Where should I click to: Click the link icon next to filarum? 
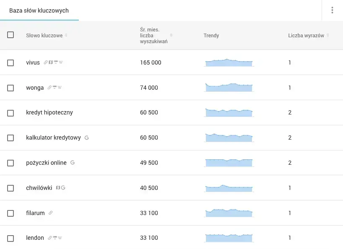click(51, 213)
